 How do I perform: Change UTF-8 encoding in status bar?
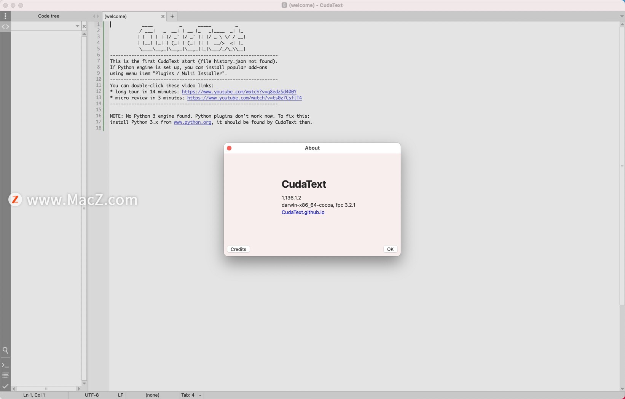92,395
